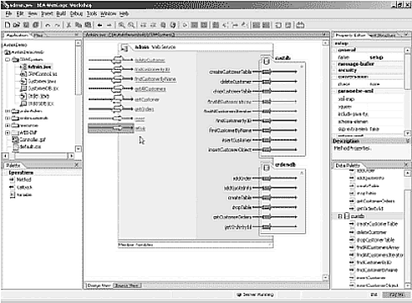Viewport: 412px width, 303px height.
Task: Expand the WEB-INF folder
Action: (x=8, y=132)
